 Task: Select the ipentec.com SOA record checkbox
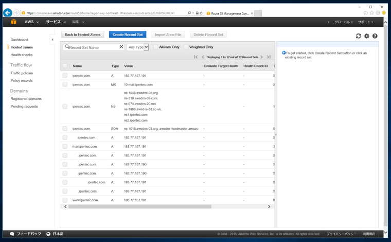(x=65, y=129)
